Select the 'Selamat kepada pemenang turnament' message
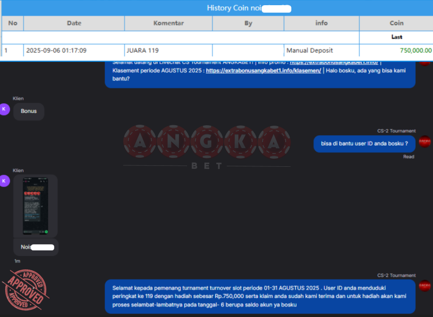 260,297
